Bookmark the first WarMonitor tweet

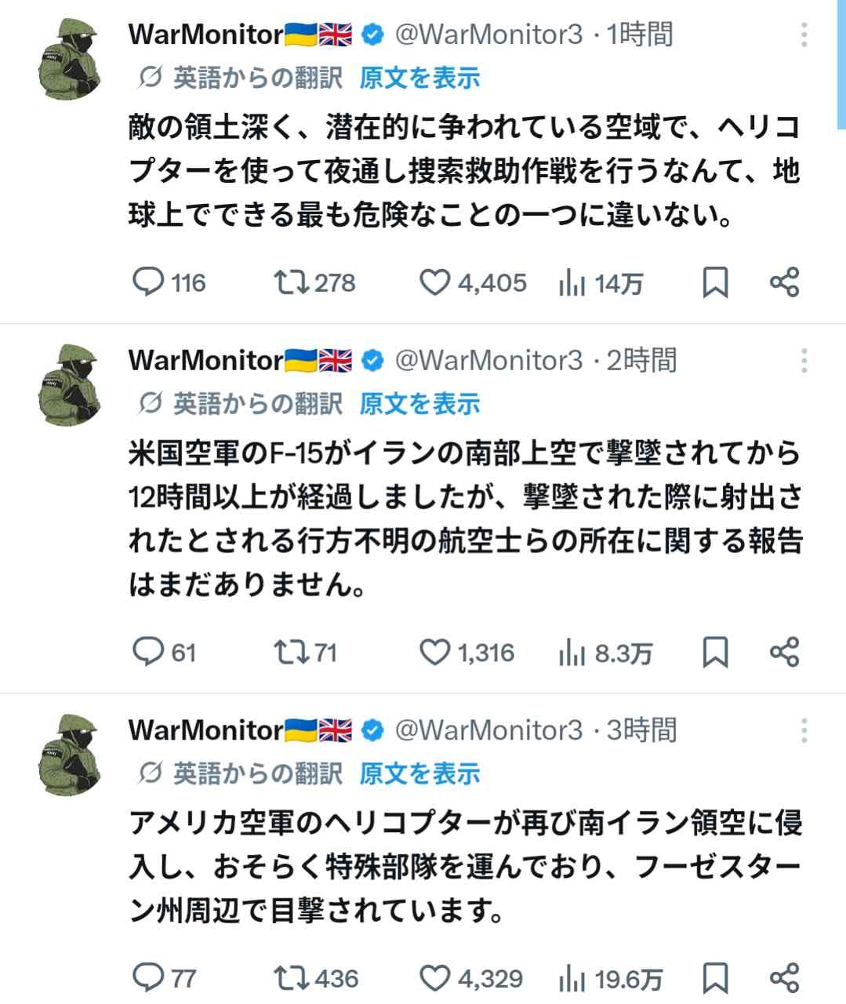point(714,282)
